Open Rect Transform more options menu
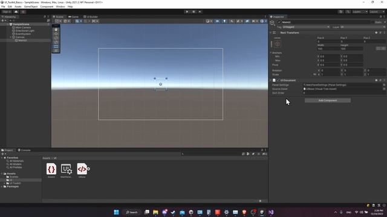This screenshot has width=387, height=217. 385,33
